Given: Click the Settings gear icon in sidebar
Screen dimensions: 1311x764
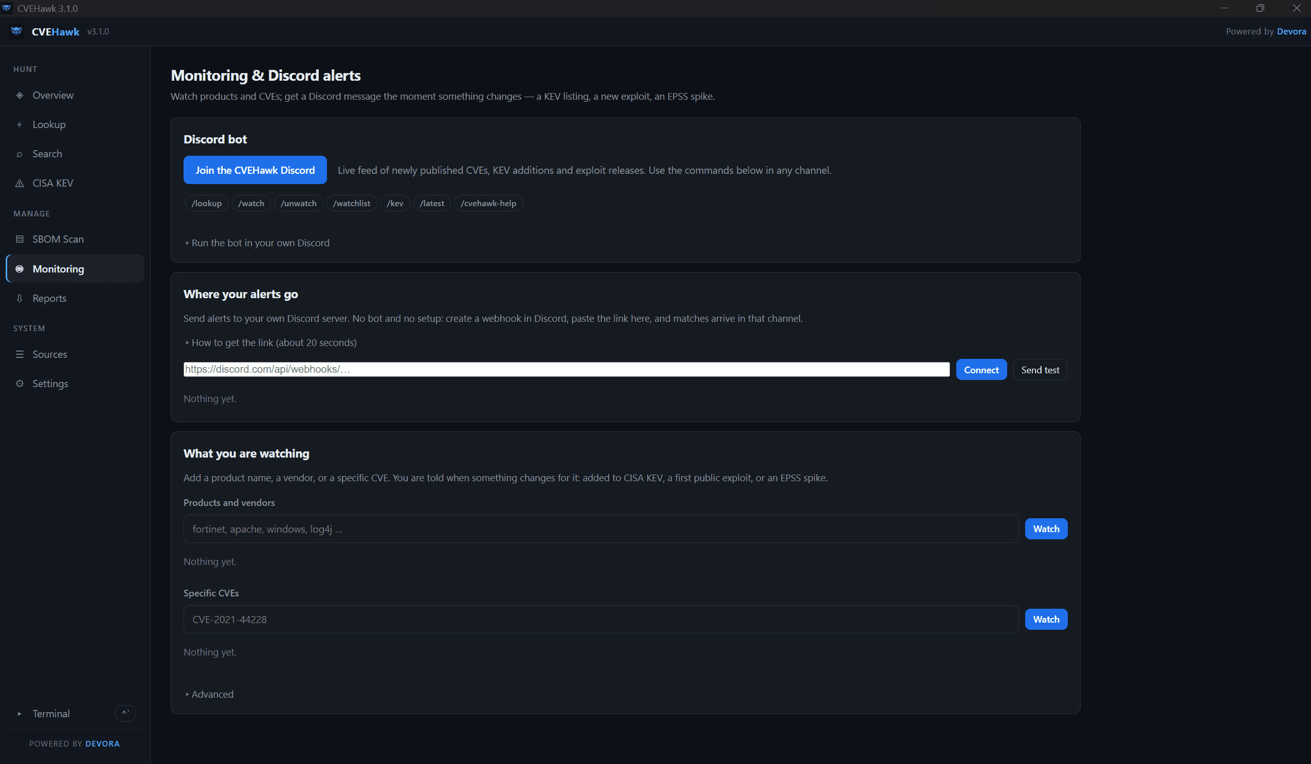Looking at the screenshot, I should (x=20, y=384).
